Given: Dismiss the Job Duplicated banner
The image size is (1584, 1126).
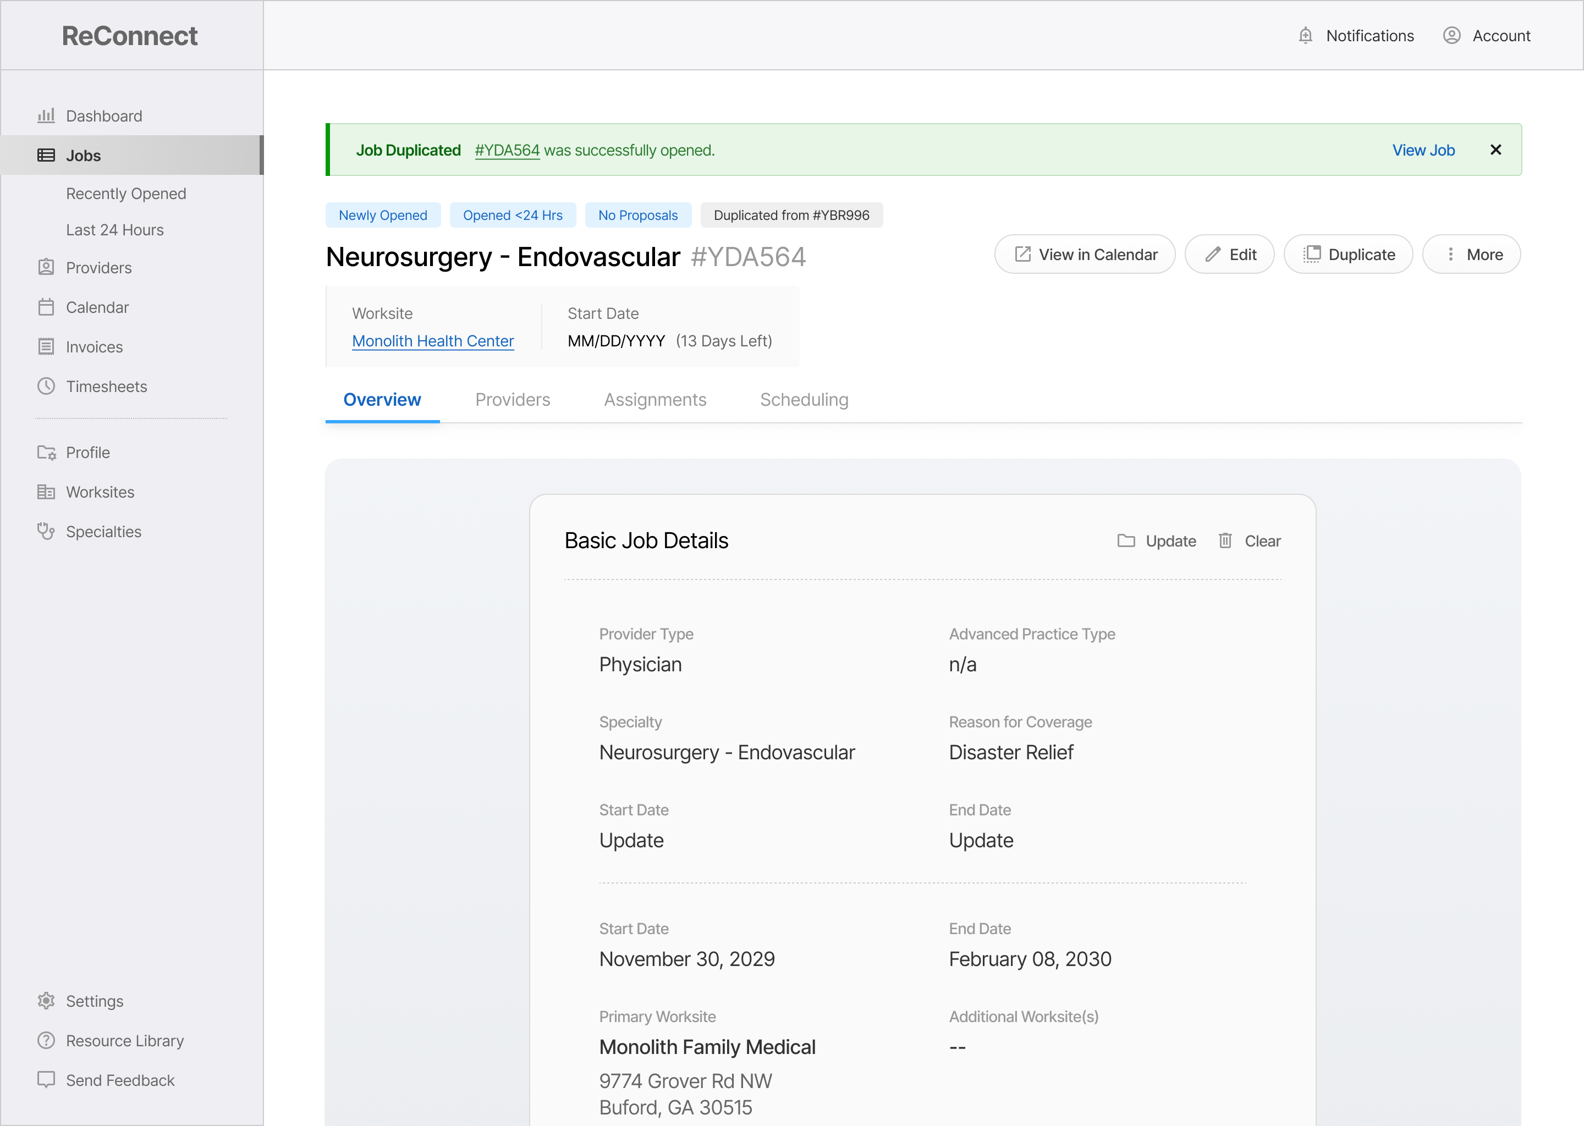Looking at the screenshot, I should (1495, 150).
